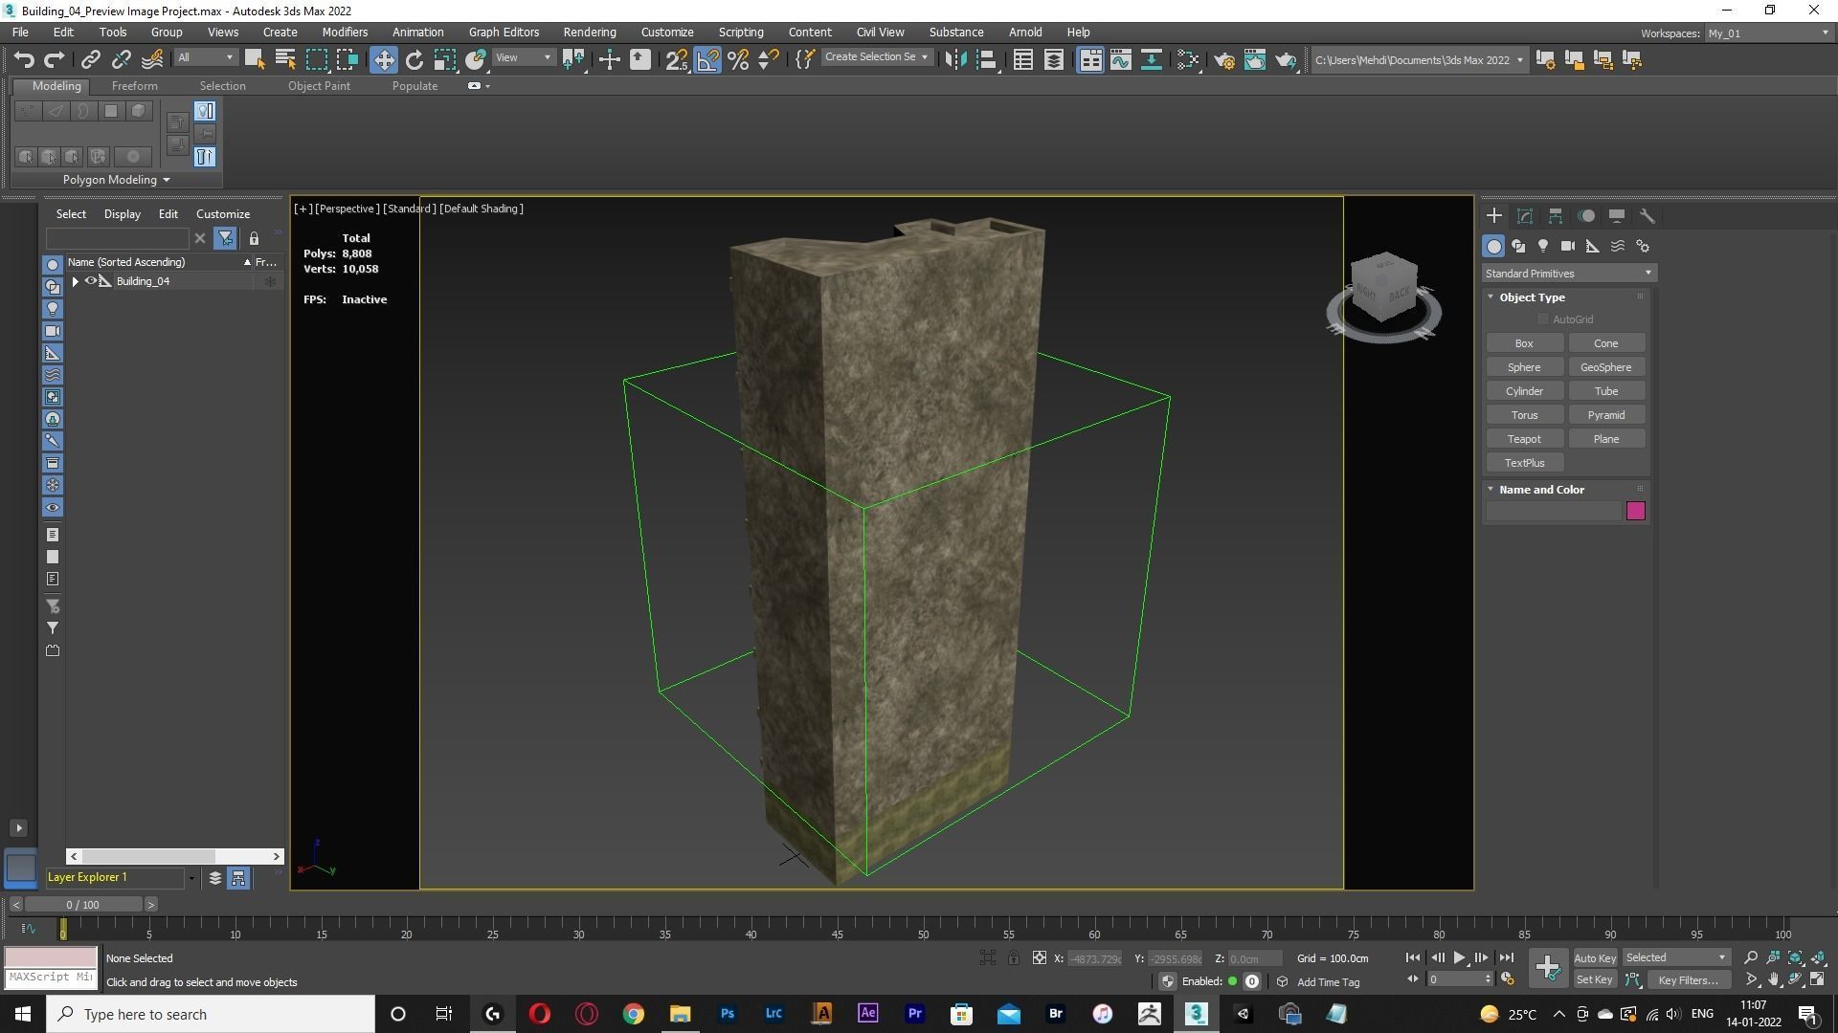The width and height of the screenshot is (1838, 1033).
Task: Toggle Auto Key mode
Action: [1595, 957]
